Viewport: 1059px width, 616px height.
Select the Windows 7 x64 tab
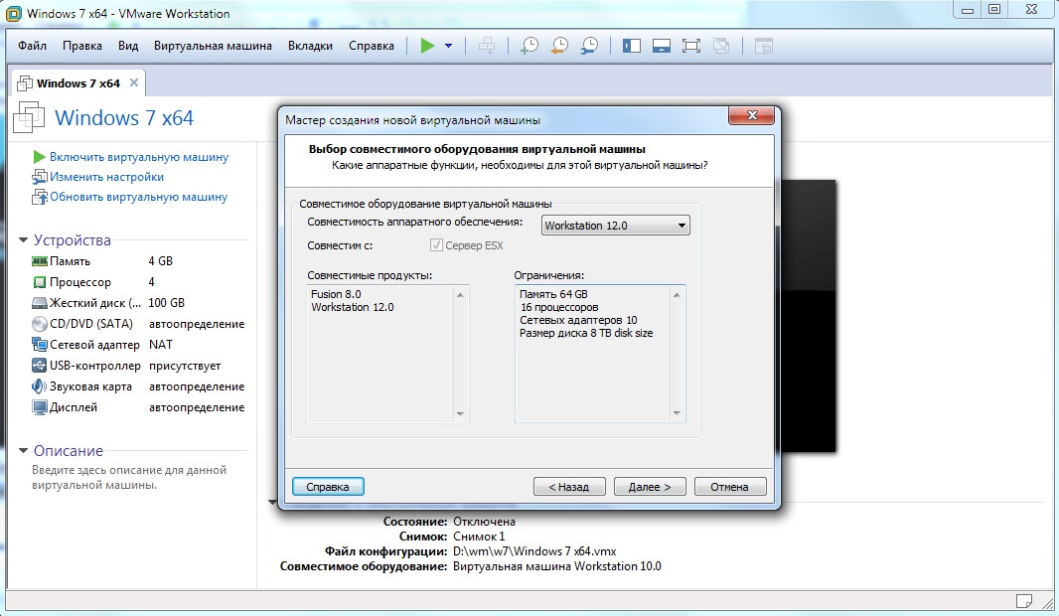coord(77,83)
